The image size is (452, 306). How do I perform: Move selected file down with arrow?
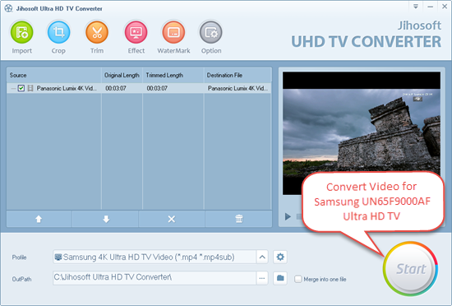pos(106,219)
